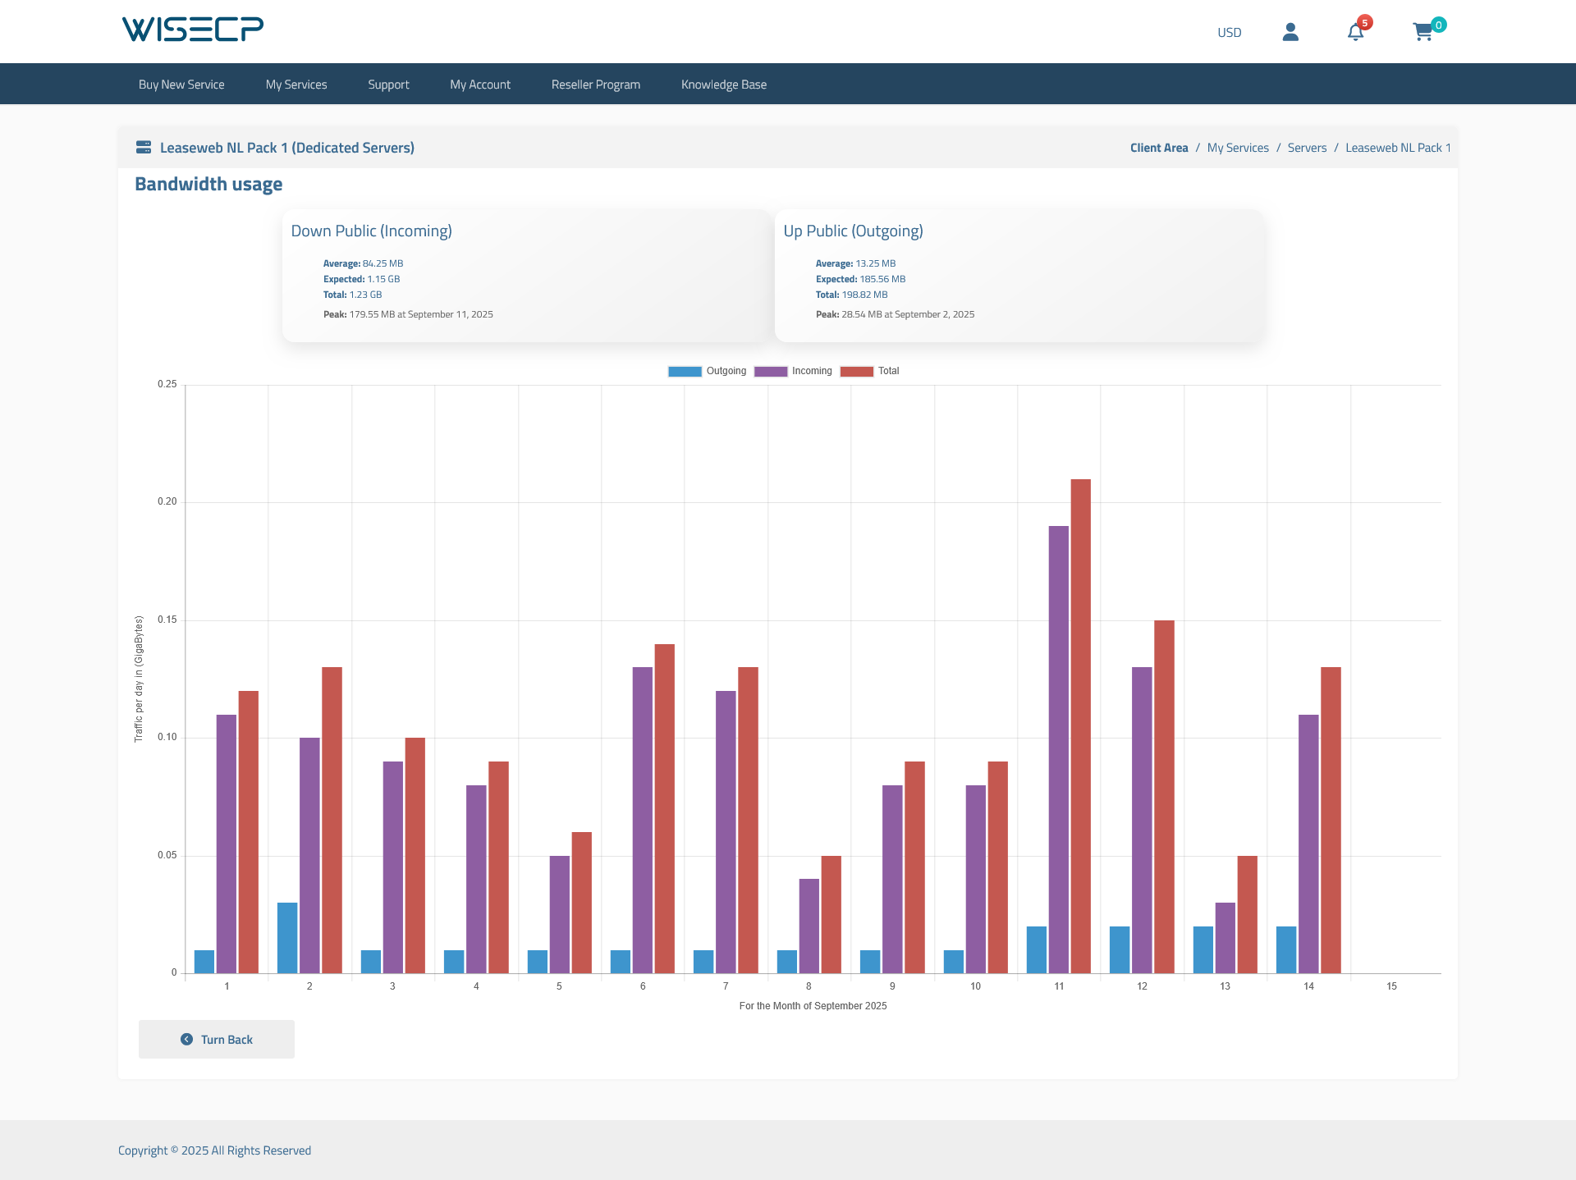Click the day 11 Total bar
Viewport: 1576px width, 1180px height.
[1081, 726]
